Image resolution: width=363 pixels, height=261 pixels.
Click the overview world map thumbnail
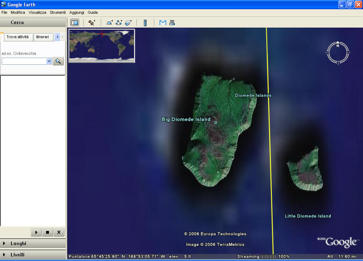(102, 46)
